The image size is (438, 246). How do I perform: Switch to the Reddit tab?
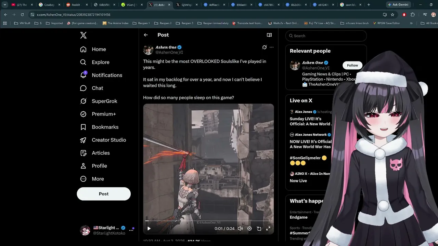pyautogui.click(x=76, y=5)
